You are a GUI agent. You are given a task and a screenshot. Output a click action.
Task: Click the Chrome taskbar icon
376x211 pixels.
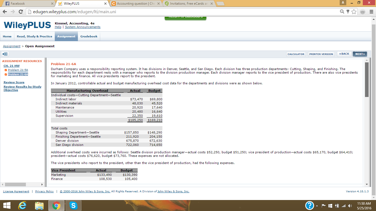click(56, 205)
